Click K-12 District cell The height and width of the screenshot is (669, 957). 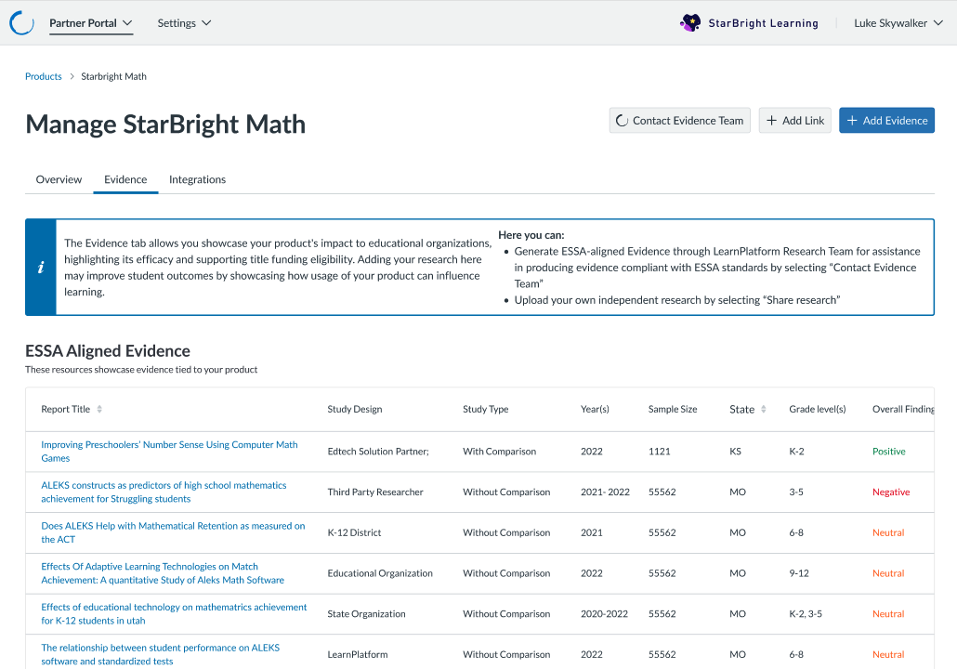[354, 532]
